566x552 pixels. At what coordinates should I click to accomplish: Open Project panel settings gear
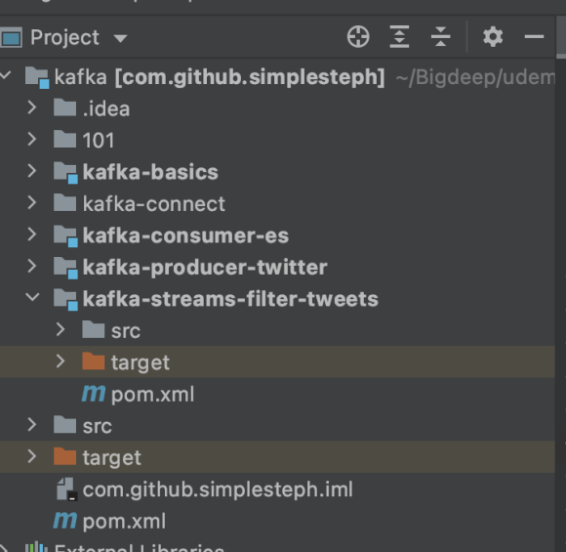[x=493, y=36]
